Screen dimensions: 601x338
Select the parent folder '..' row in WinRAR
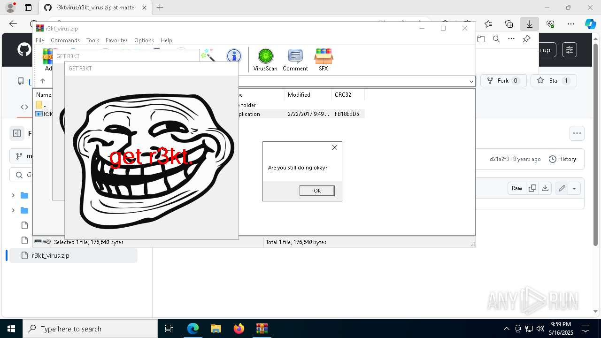(x=42, y=105)
